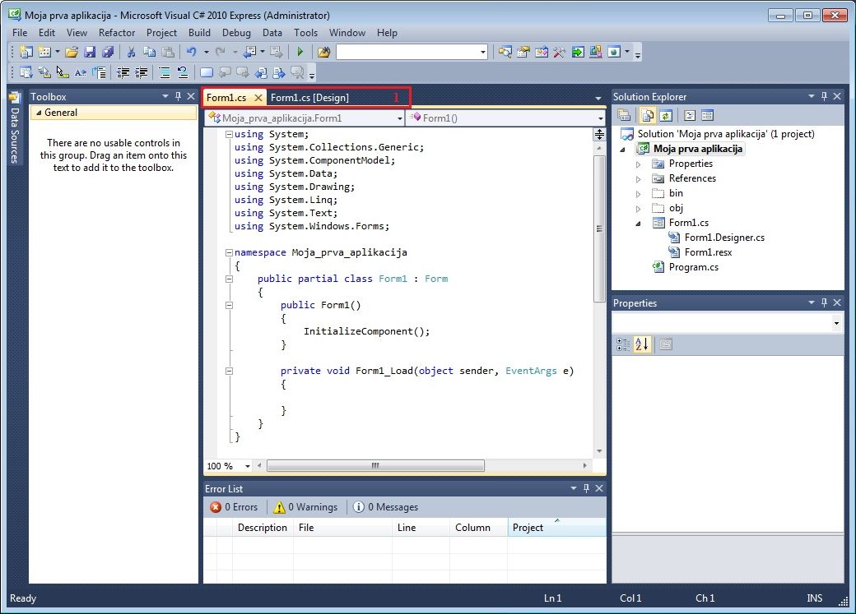Toggle Categorized view in Properties panel
This screenshot has height=614, width=856.
(x=623, y=344)
